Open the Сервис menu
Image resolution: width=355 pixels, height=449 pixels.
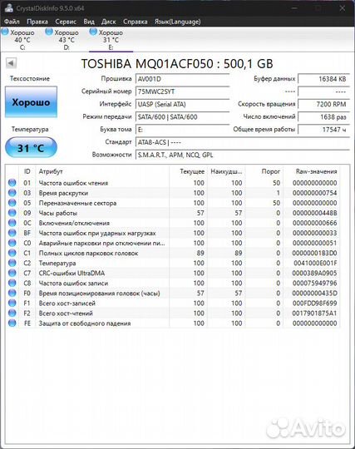point(66,22)
